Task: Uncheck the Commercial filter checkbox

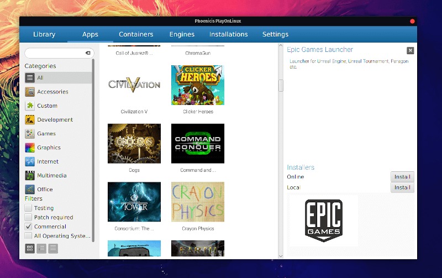Action: tap(28, 227)
